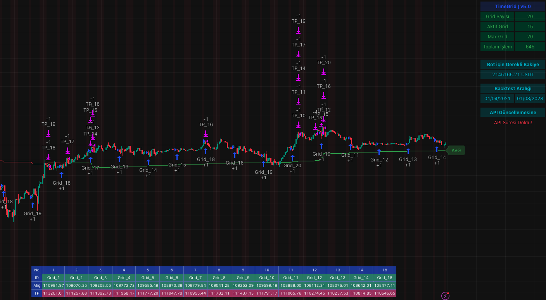Click the 2145165.21 USDT balance value
Screen dimensions: 546x300
pyautogui.click(x=513, y=74)
